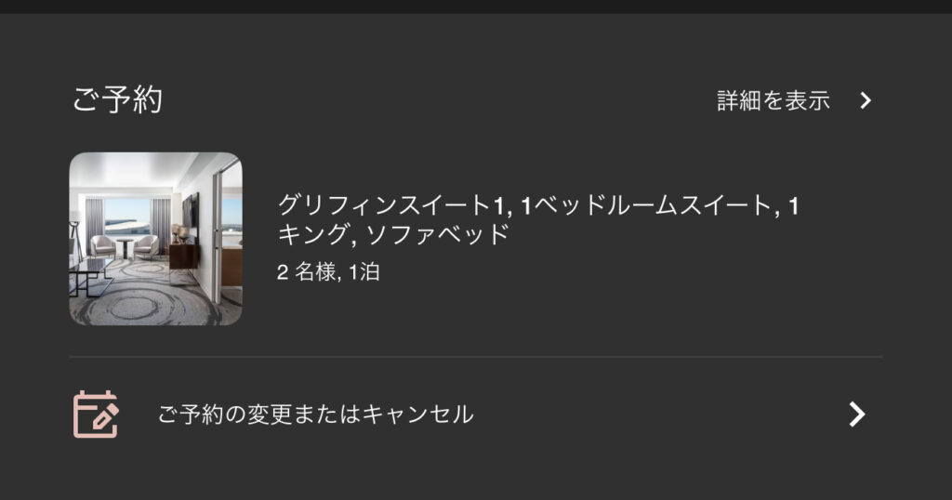Viewport: 952px width, 500px height.
Task: Open the グリフィンスイート room photo thumbnail
Action: coord(156,239)
